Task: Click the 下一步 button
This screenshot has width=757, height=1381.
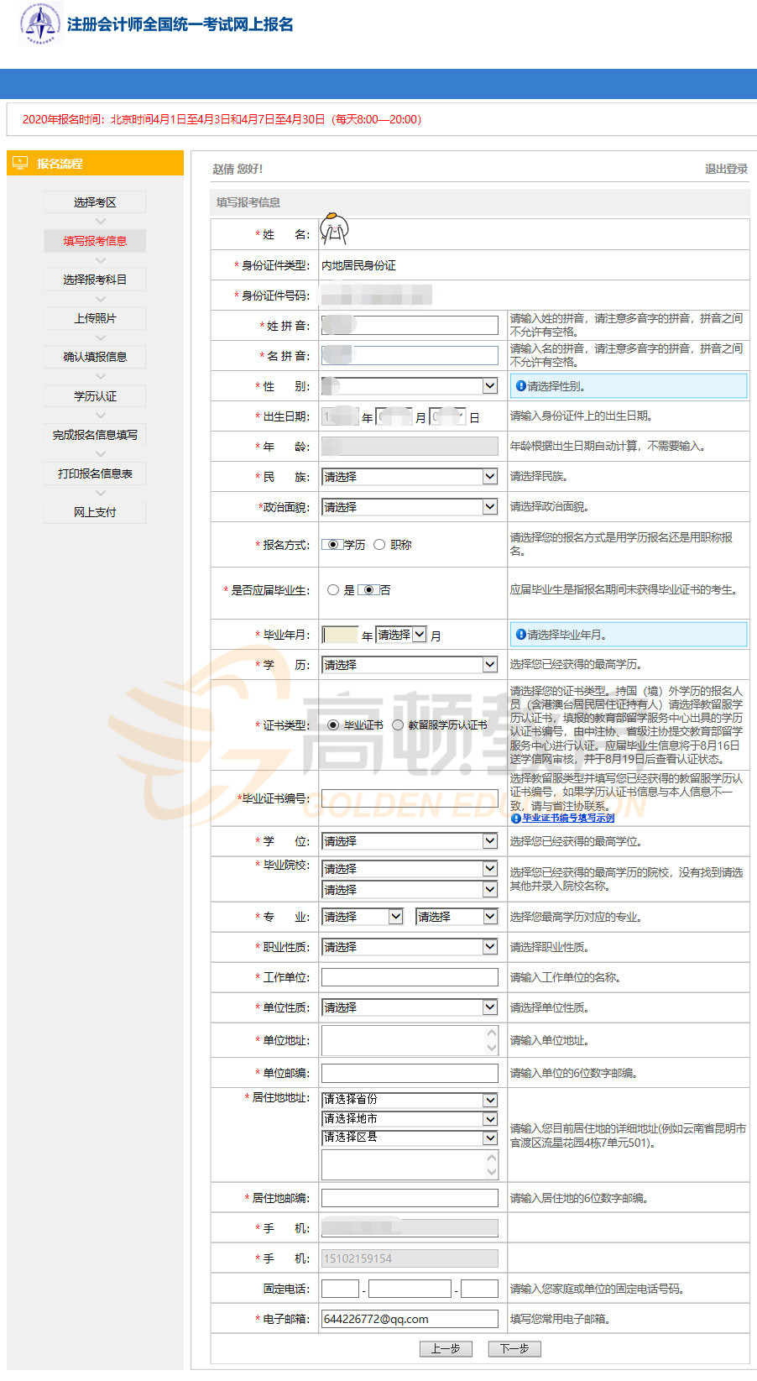Action: coord(514,1348)
